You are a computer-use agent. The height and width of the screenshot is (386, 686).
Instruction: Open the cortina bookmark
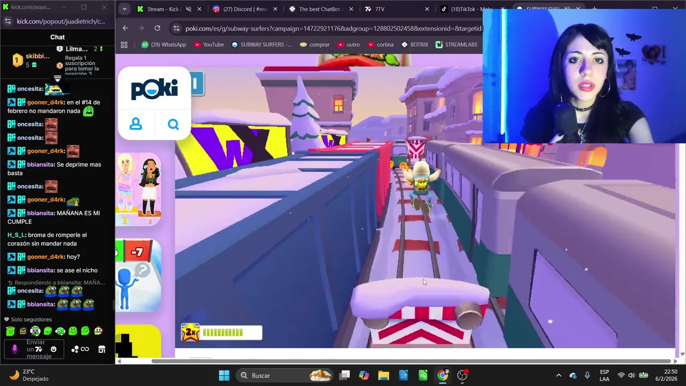pos(380,44)
